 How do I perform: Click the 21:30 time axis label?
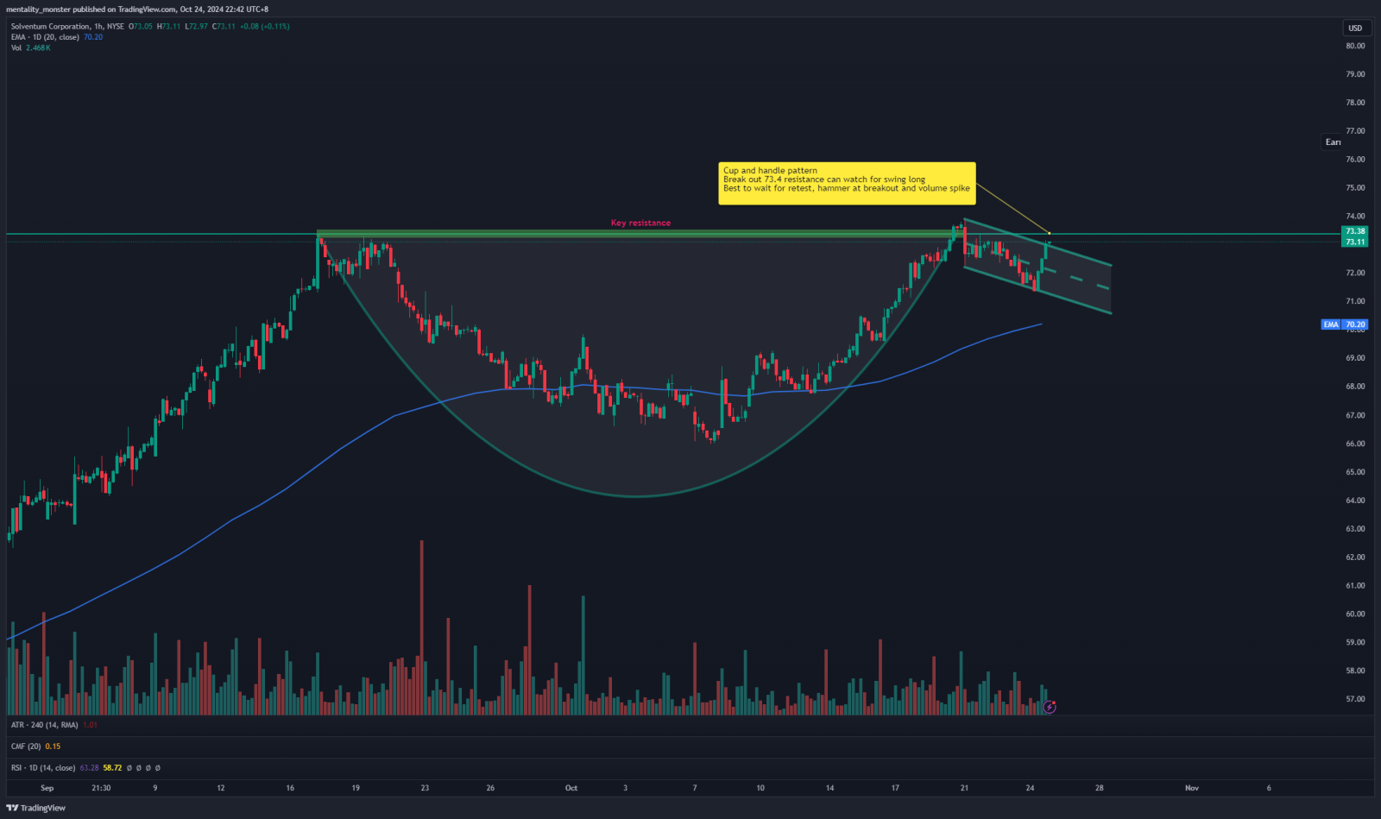101,788
